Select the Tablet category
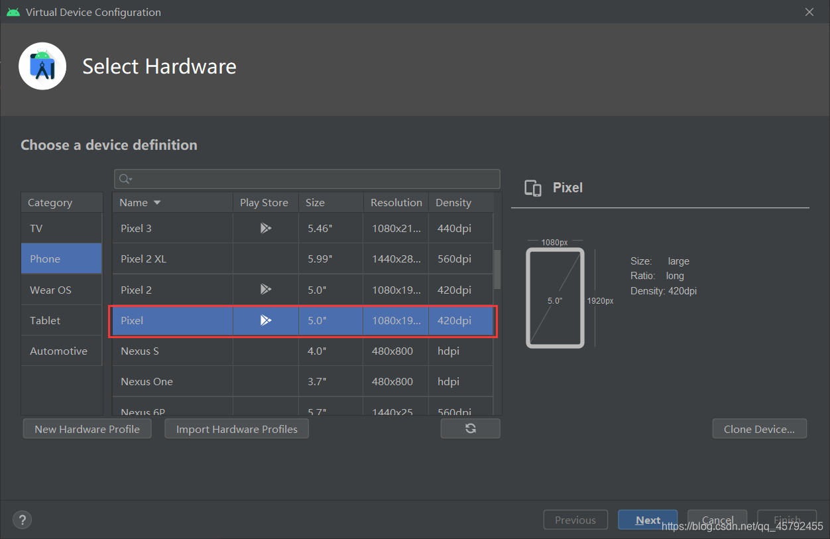The image size is (830, 539). (x=62, y=320)
